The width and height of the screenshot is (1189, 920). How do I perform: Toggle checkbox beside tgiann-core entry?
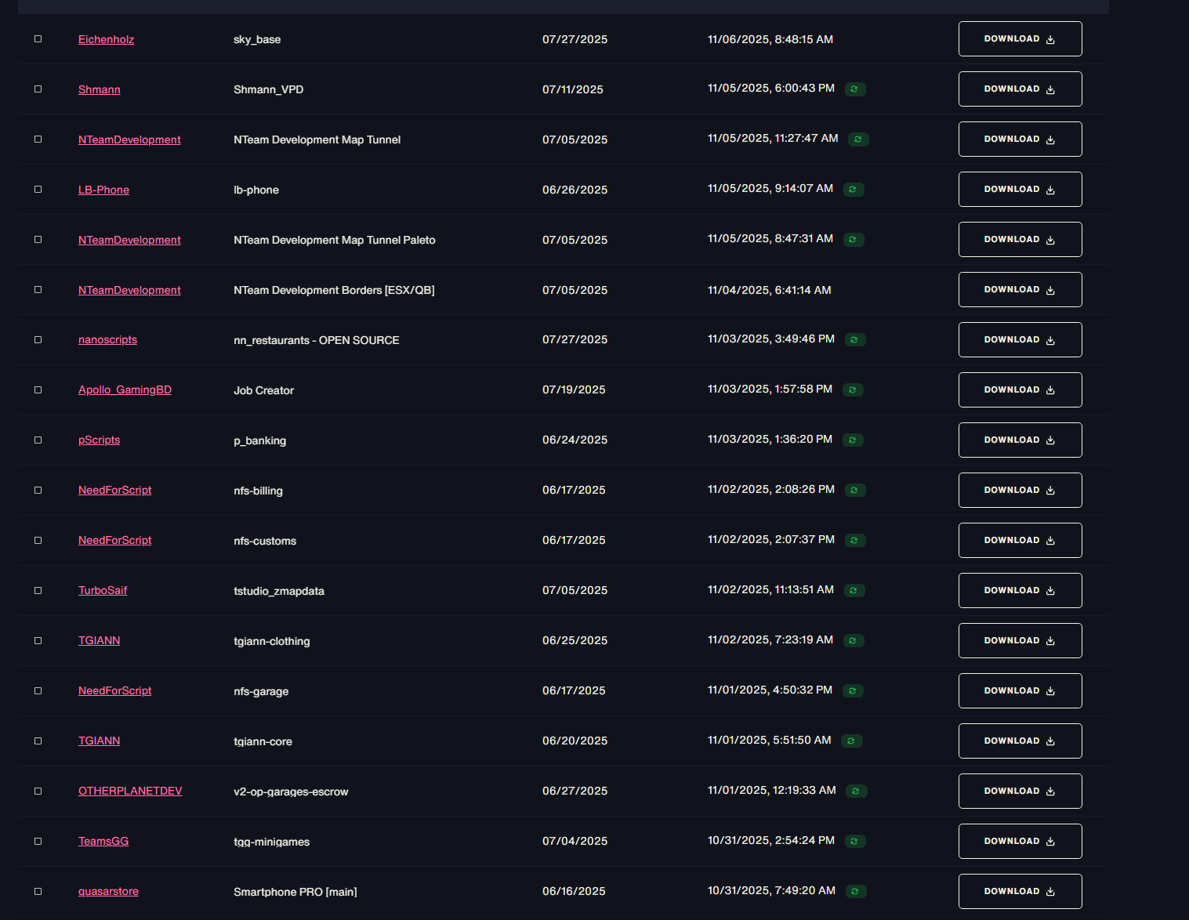38,741
